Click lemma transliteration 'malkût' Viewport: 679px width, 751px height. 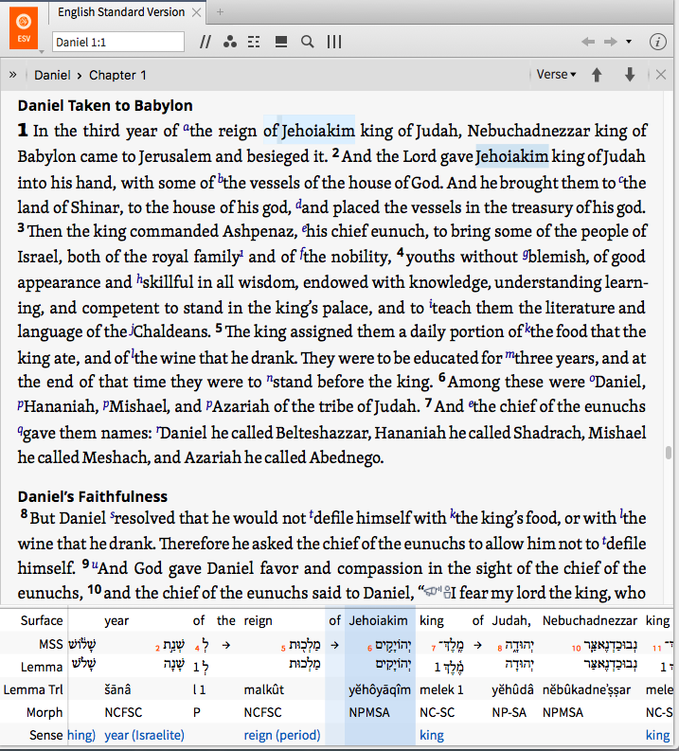(264, 689)
